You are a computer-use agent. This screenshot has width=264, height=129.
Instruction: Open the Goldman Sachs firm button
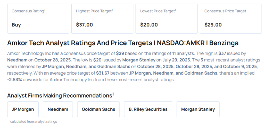pos(98,109)
